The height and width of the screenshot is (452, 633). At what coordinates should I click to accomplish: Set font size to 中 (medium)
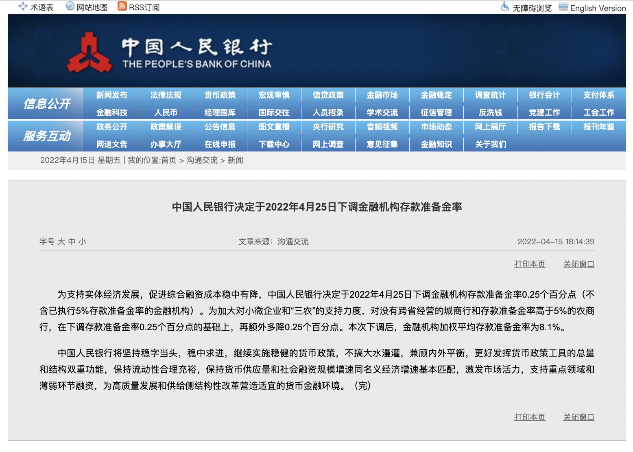[72, 242]
